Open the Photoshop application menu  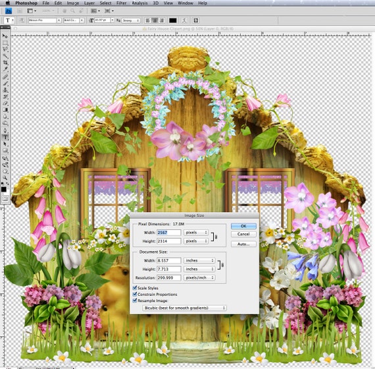(x=26, y=3)
